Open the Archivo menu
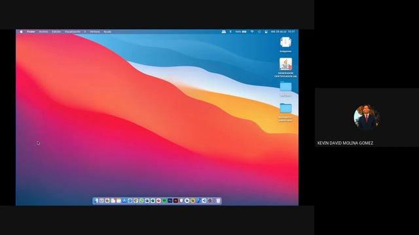The height and width of the screenshot is (235, 419). point(44,32)
